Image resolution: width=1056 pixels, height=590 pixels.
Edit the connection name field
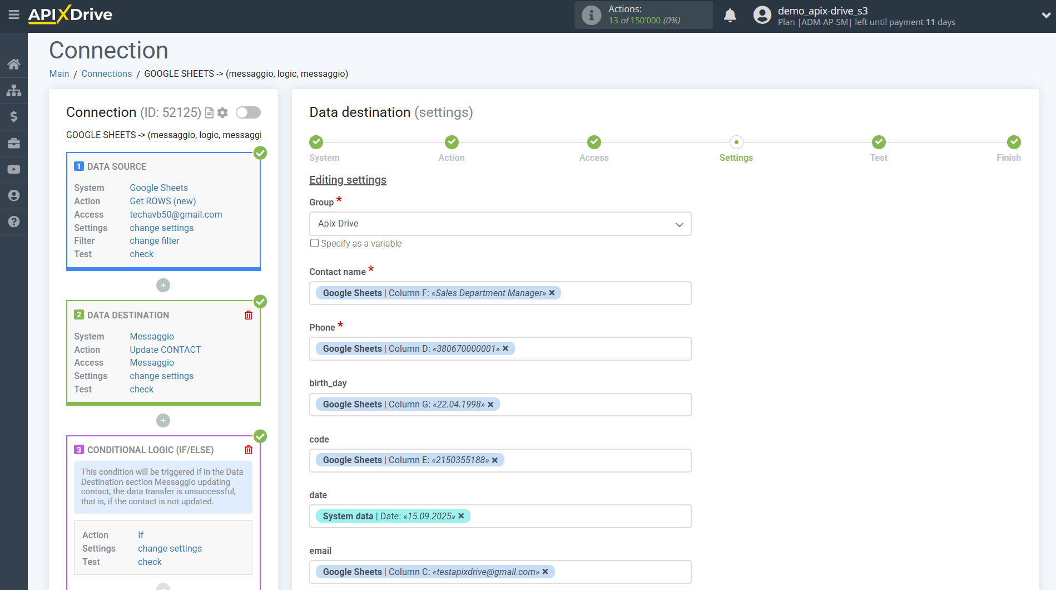tap(163, 135)
